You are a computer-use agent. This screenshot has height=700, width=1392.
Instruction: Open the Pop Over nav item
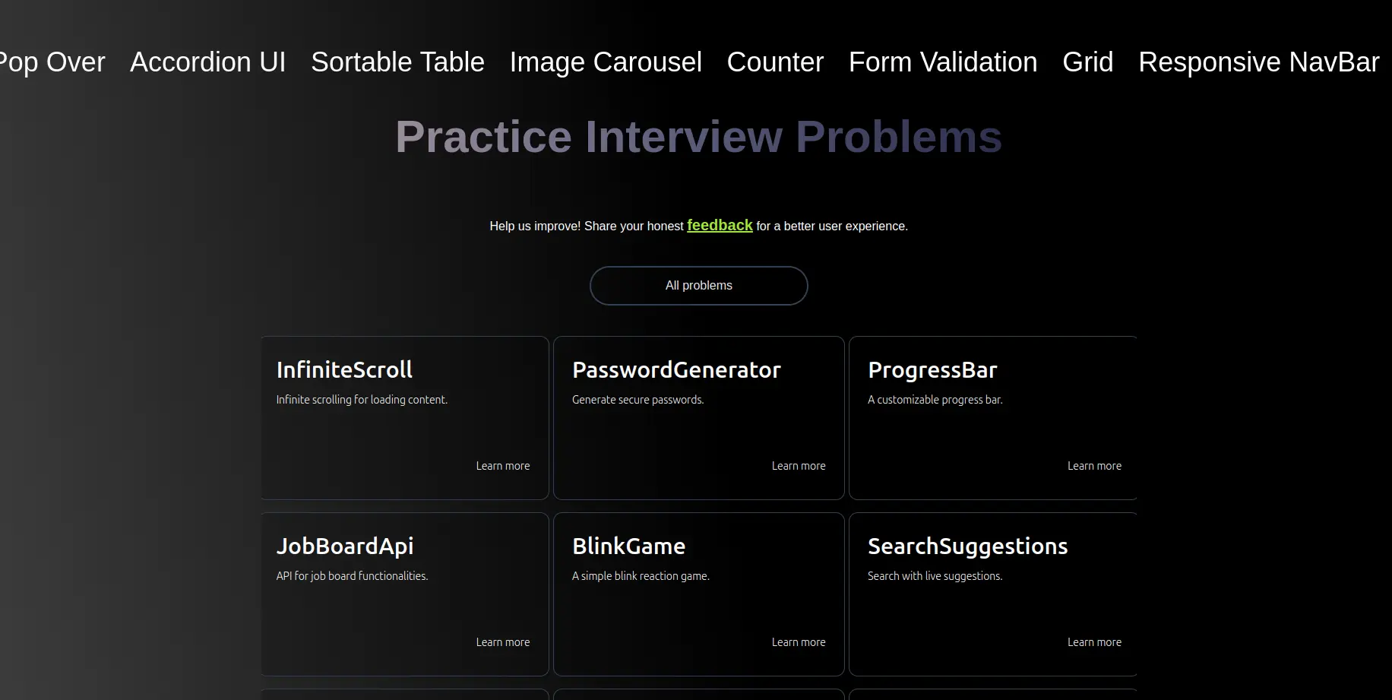click(x=52, y=62)
